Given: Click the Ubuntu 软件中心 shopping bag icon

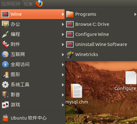Looking at the screenshot, I should click(x=5, y=118).
